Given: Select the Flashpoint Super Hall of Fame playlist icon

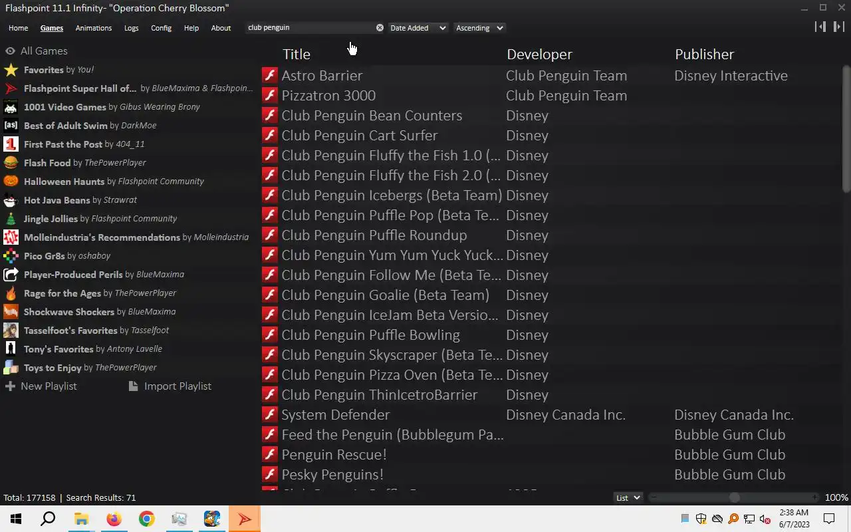Looking at the screenshot, I should (11, 88).
